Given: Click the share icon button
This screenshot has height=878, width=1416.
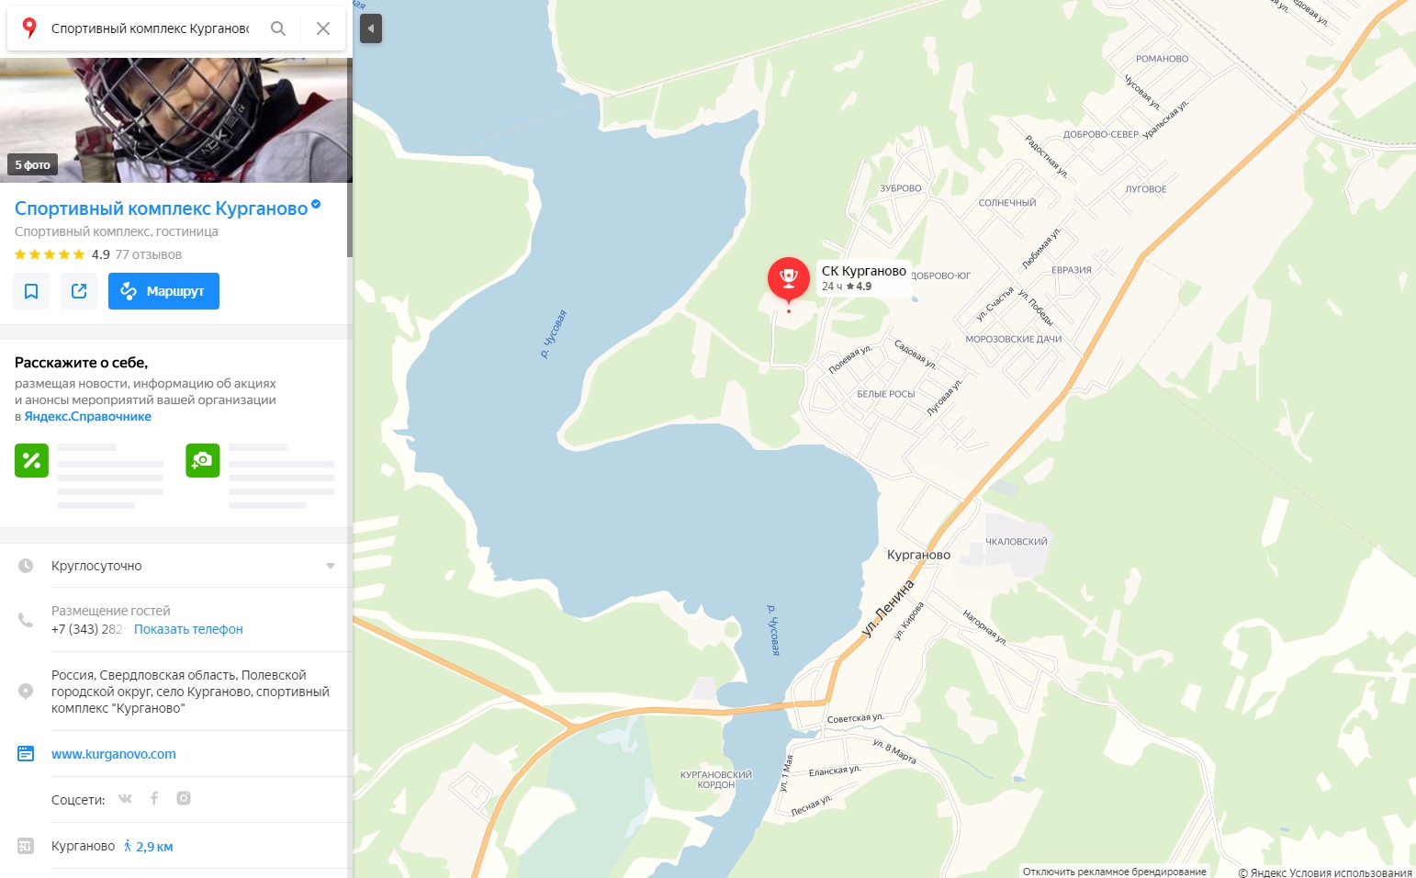Looking at the screenshot, I should coord(79,291).
